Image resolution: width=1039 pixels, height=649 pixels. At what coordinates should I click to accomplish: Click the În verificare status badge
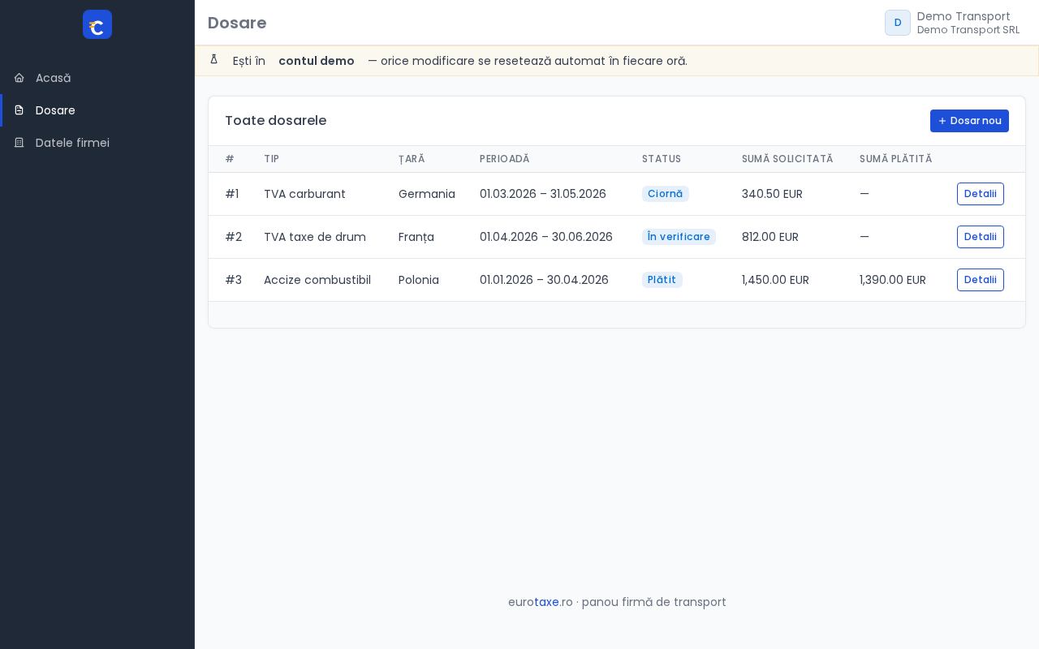coord(679,237)
